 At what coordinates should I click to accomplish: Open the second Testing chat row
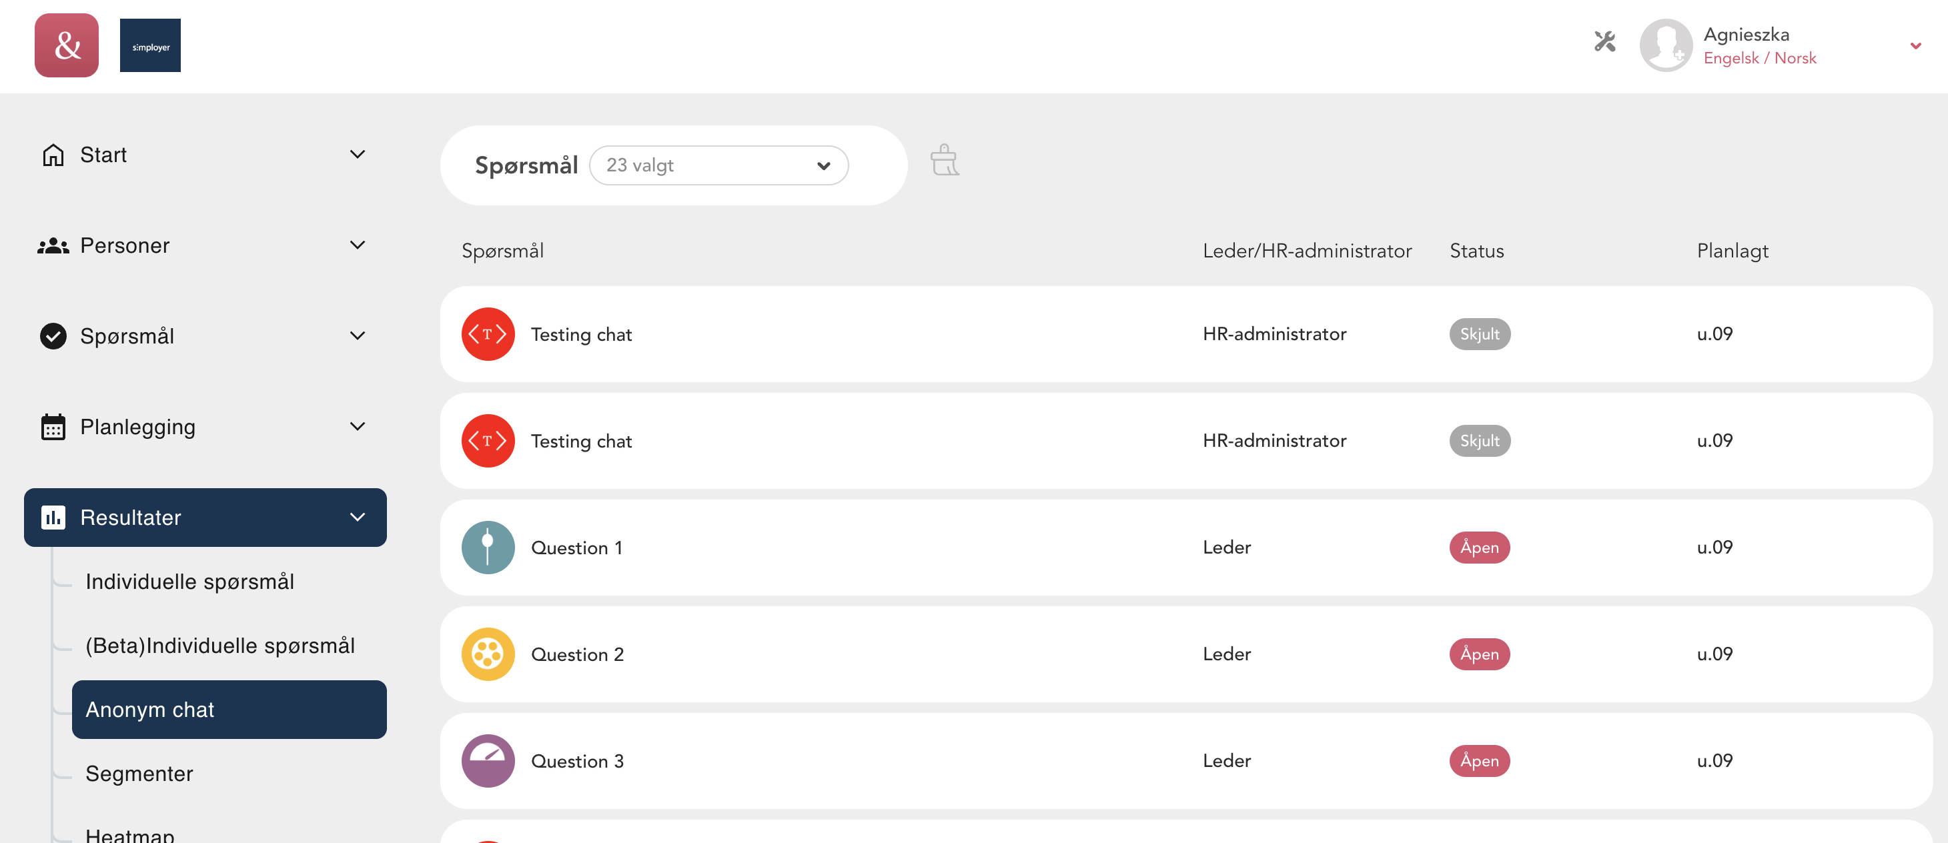(1185, 441)
